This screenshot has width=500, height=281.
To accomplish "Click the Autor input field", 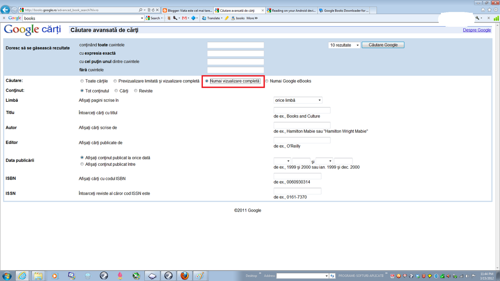I will (x=302, y=125).
